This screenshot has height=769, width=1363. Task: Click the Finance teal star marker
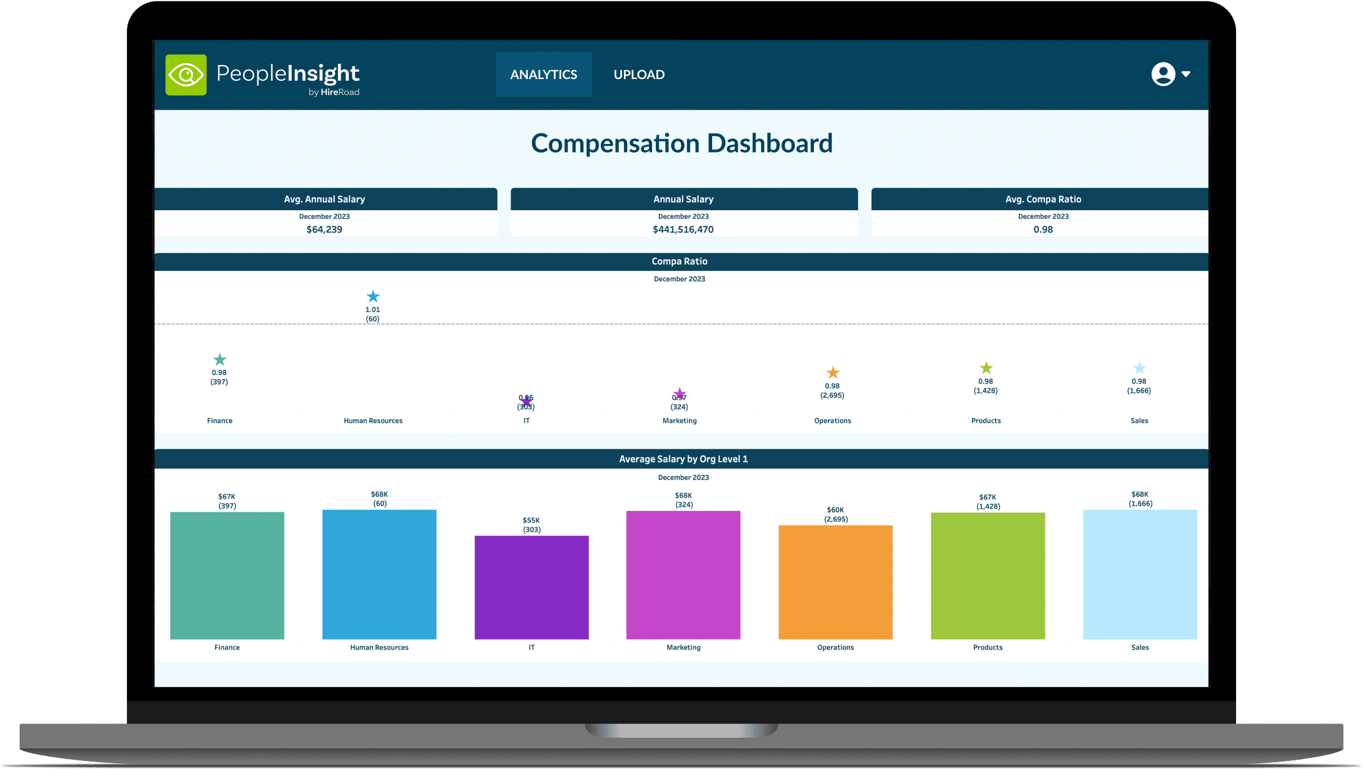click(x=219, y=360)
